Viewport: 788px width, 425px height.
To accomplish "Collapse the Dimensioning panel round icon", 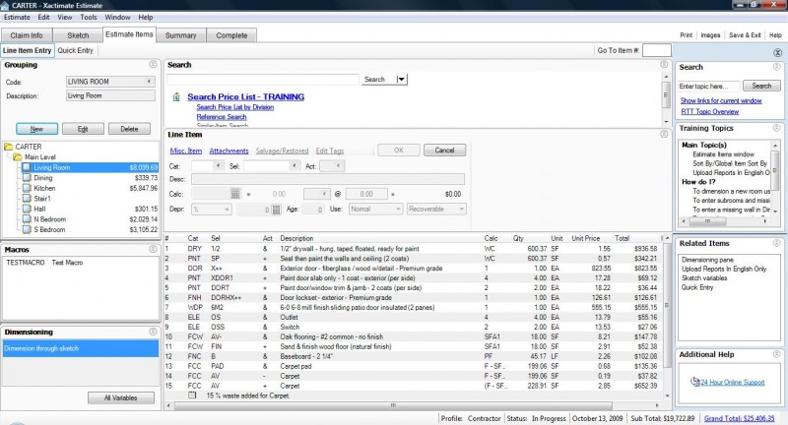I will click(153, 332).
